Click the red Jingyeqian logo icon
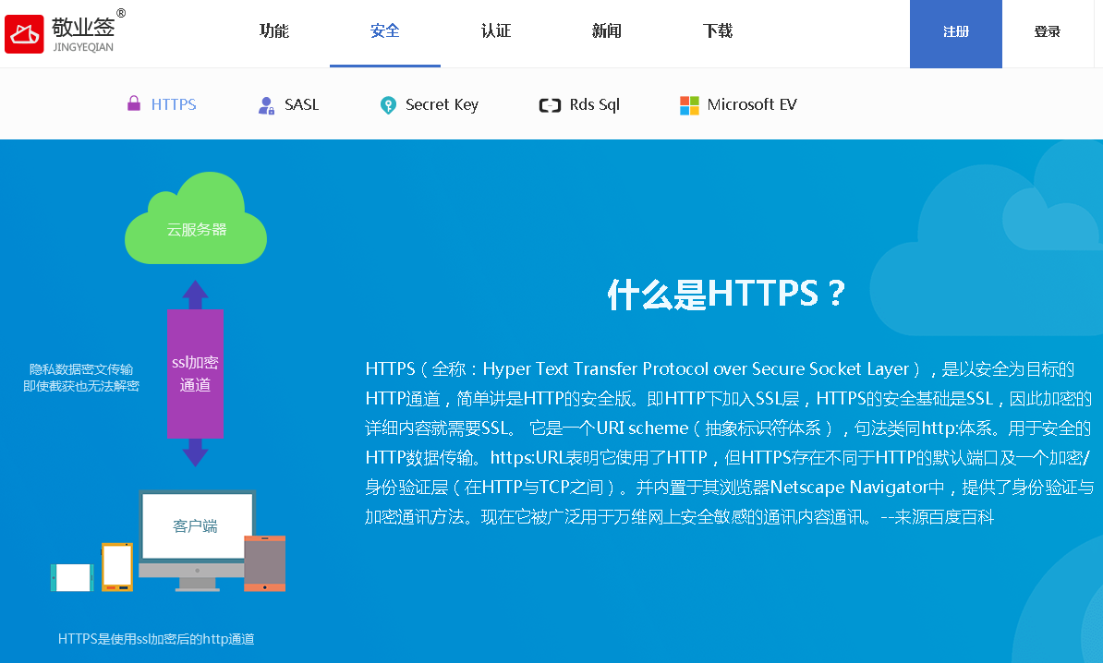Viewport: 1103px width, 663px height. (x=24, y=34)
